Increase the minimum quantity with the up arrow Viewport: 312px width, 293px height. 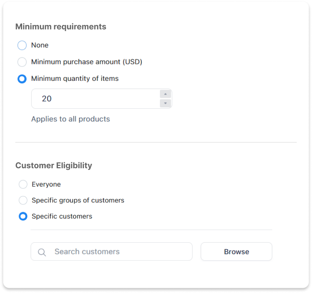(165, 94)
